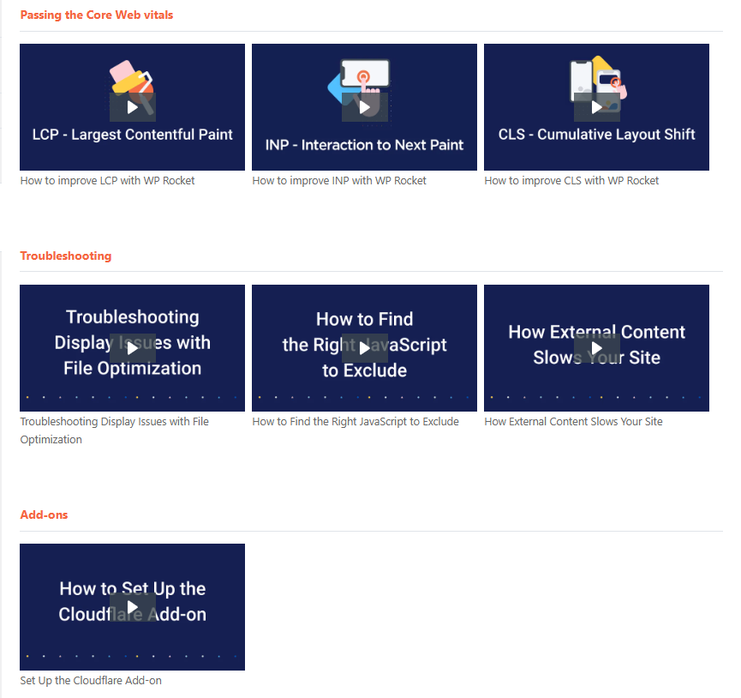This screenshot has height=698, width=741.
Task: Select the 'Troubleshooting' section heading
Action: pyautogui.click(x=66, y=256)
